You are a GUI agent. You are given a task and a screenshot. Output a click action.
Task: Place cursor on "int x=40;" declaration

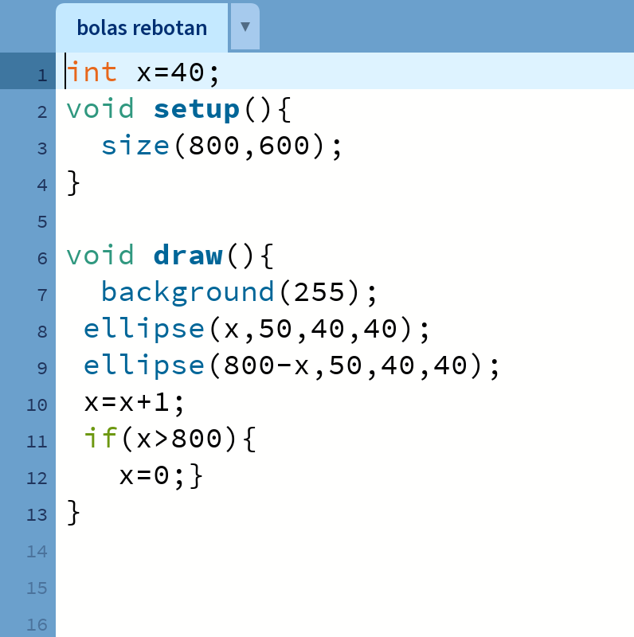[x=142, y=72]
